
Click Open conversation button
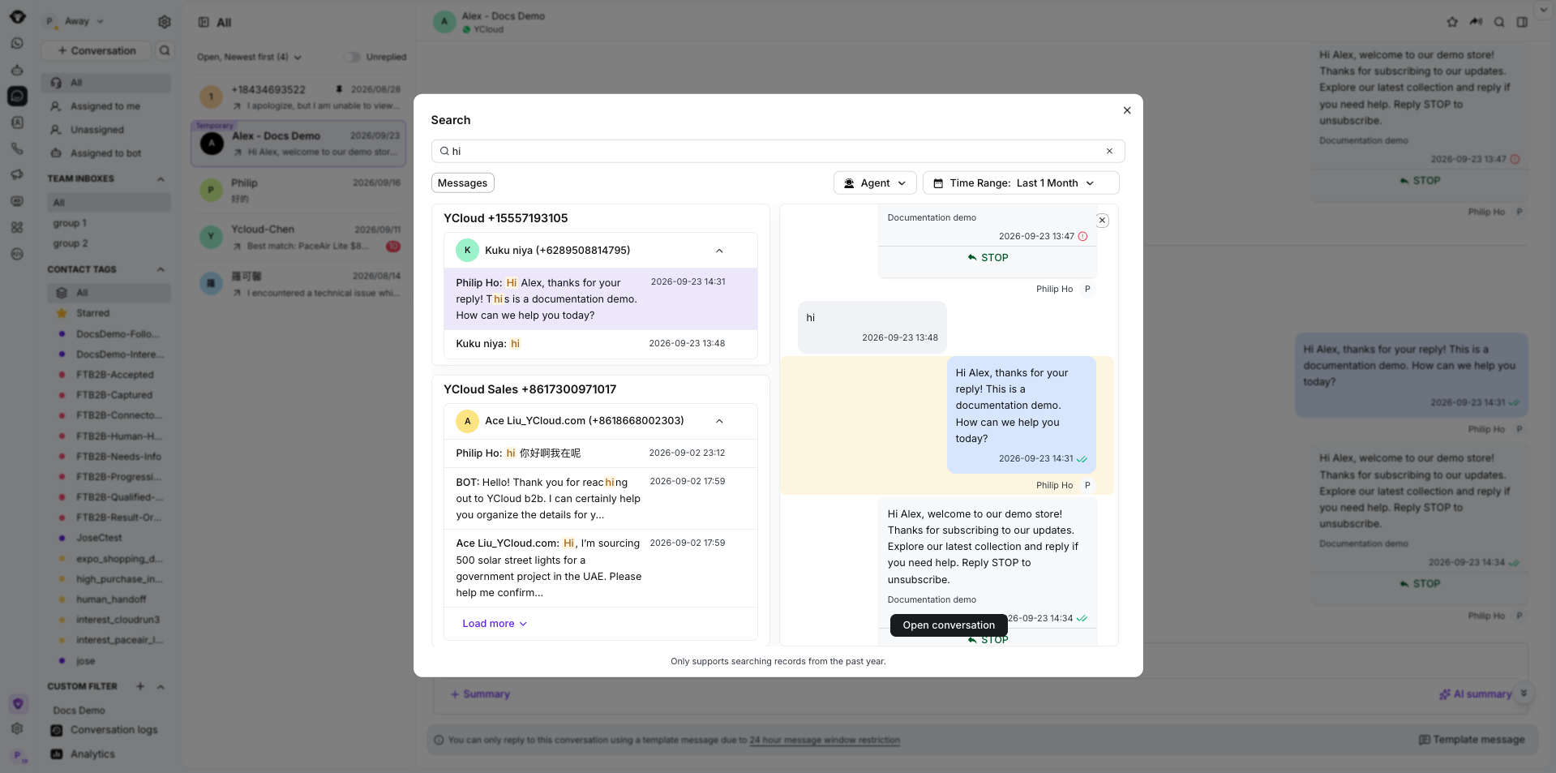click(949, 625)
